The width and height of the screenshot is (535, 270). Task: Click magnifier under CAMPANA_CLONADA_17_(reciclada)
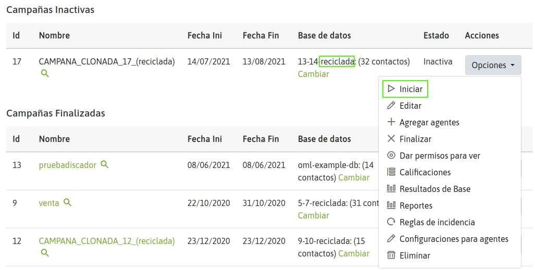coord(45,73)
